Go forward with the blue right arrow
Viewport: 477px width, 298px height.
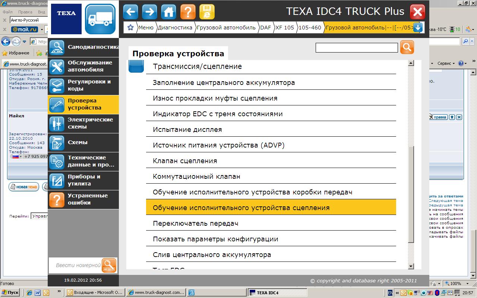coord(149,12)
